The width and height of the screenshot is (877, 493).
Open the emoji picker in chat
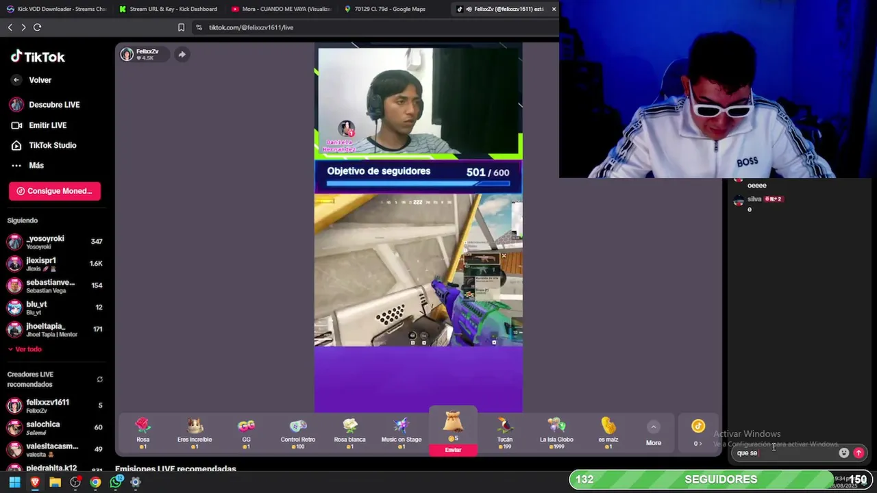[844, 453]
